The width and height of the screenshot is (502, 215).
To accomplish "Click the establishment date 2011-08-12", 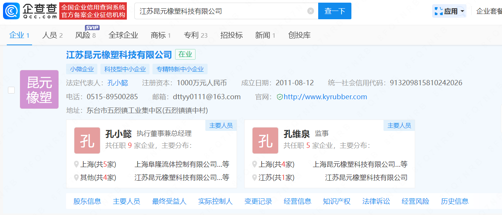I will click(295, 83).
